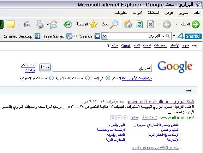Open the 'الأخبار' news link
203x153 pixels.
coord(175,46)
